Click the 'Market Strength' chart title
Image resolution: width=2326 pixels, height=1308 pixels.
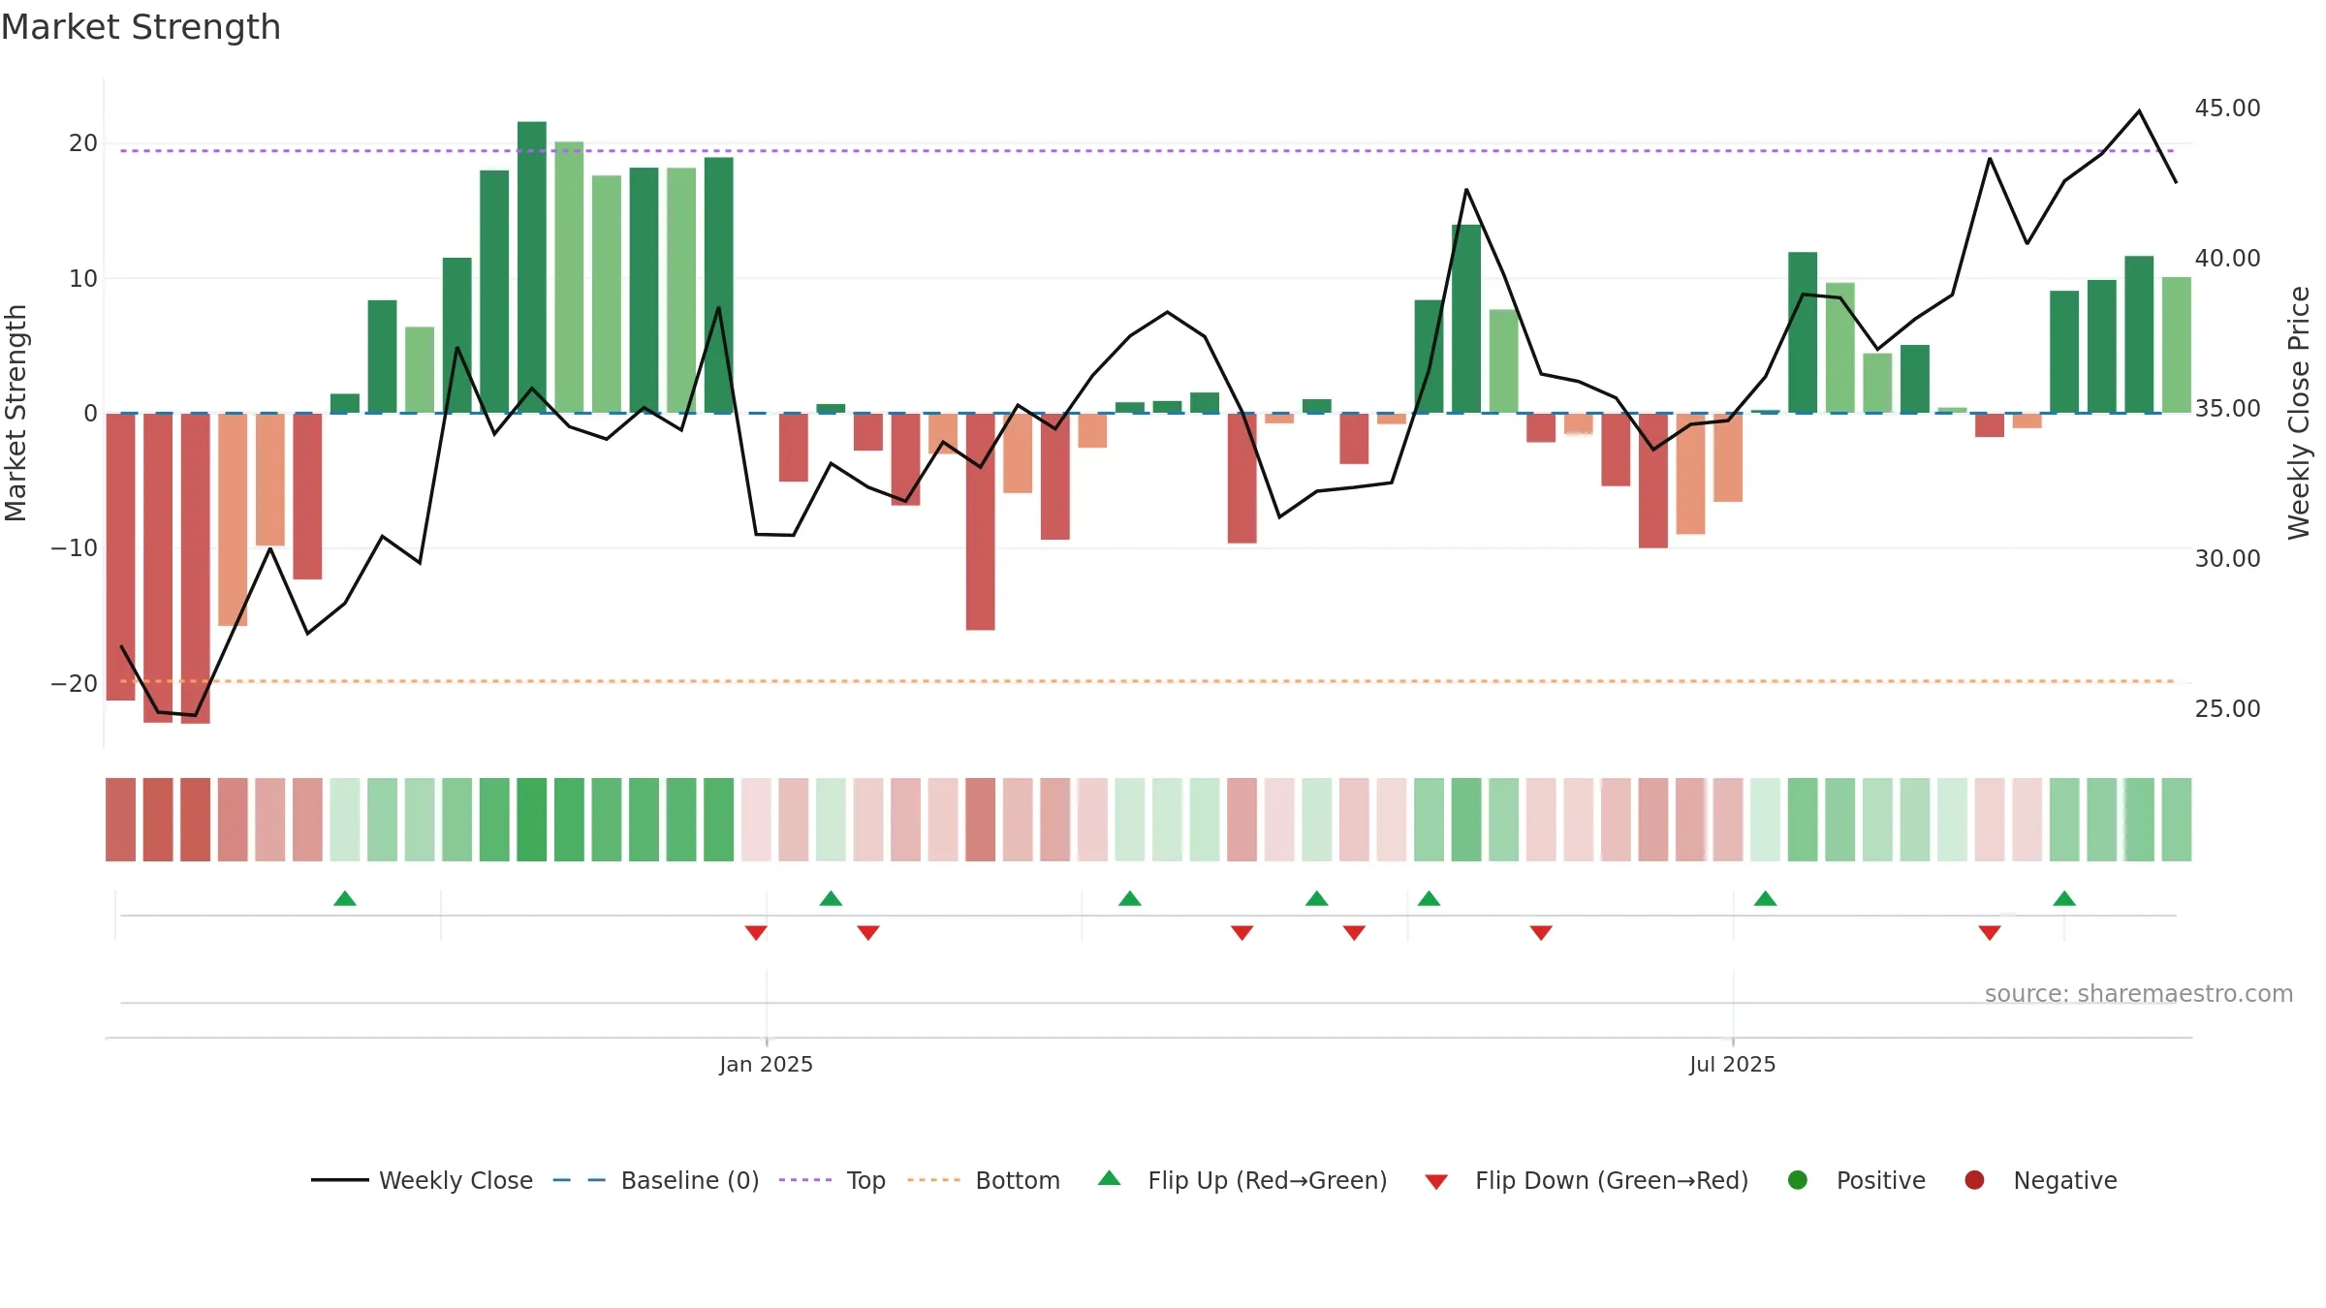tap(141, 27)
